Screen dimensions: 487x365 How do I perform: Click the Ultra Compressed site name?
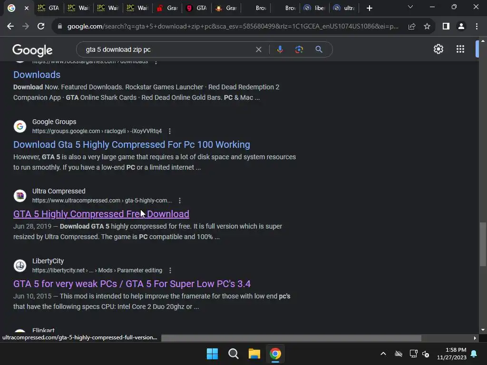(x=58, y=191)
